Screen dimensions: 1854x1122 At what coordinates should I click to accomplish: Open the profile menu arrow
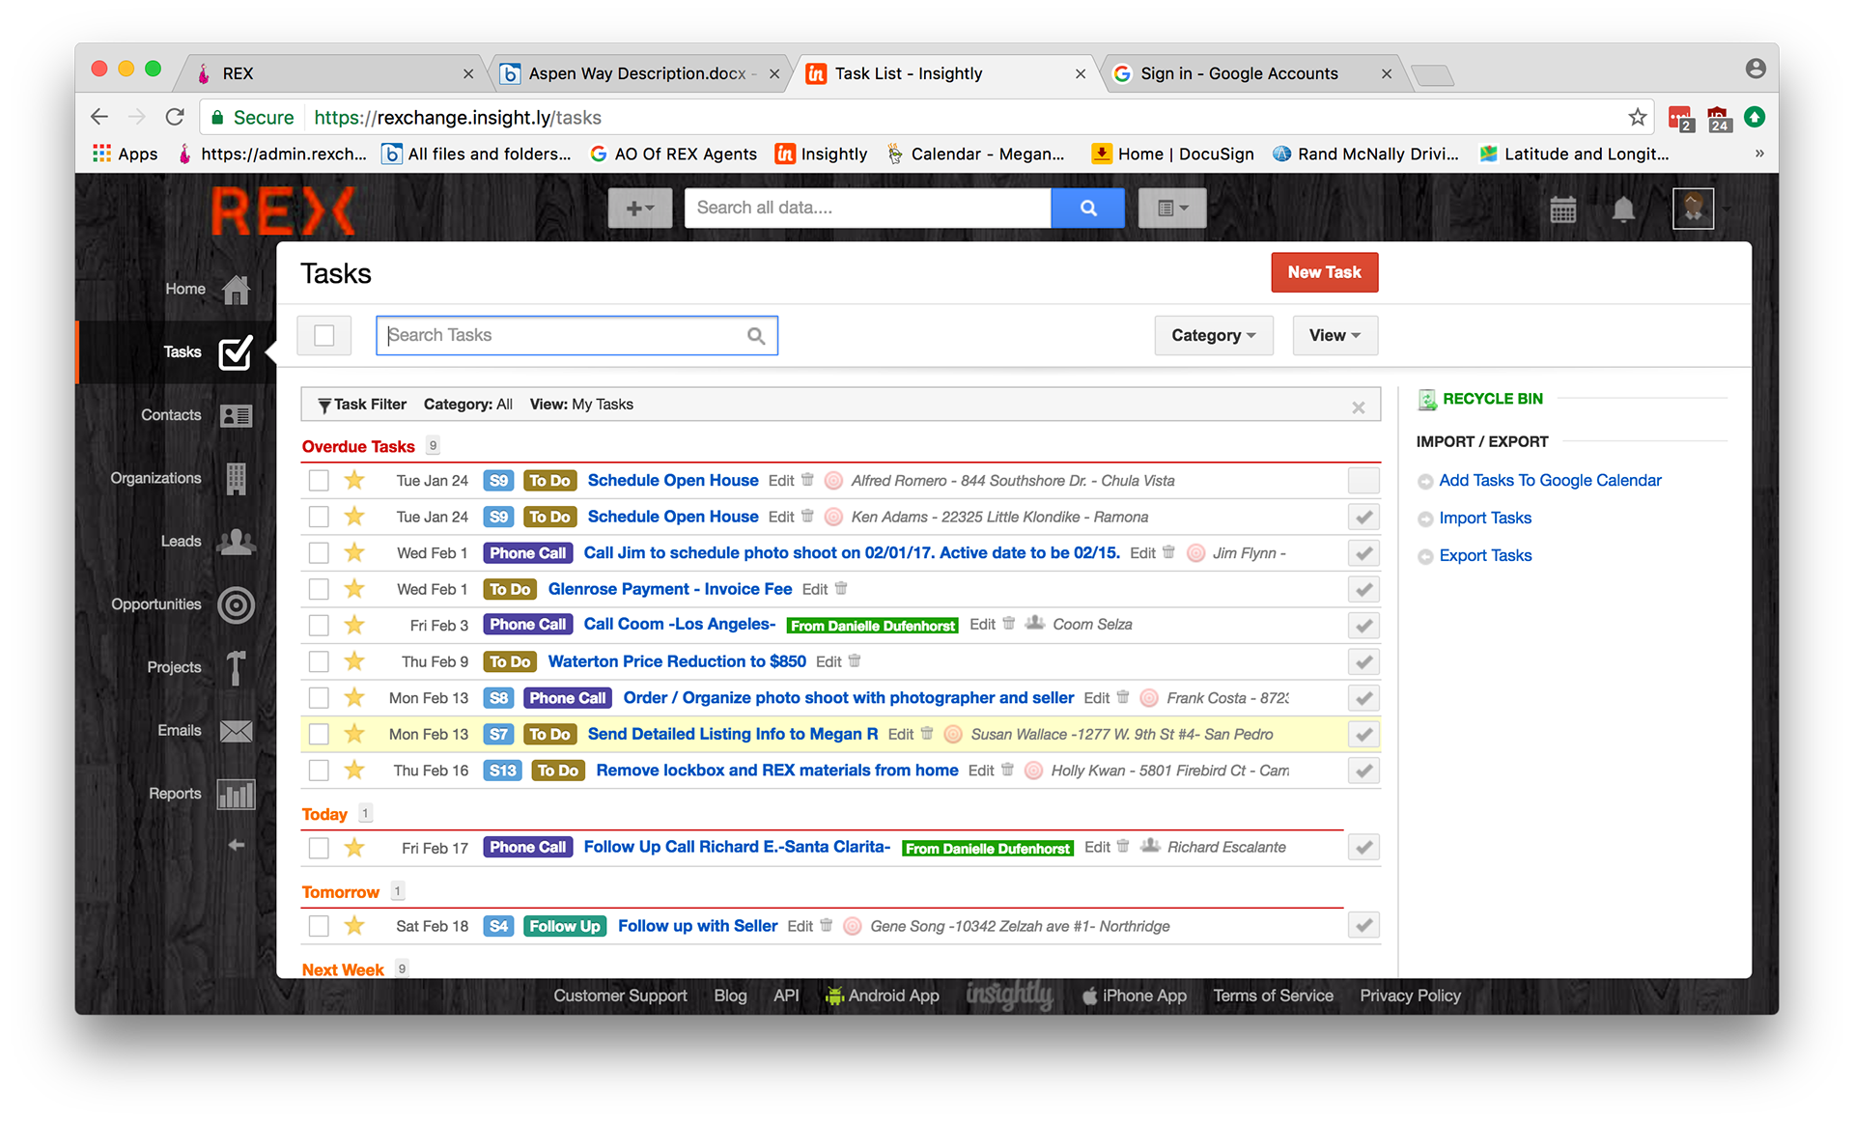[1727, 209]
